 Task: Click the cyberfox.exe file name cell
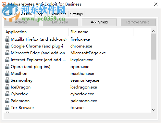(82, 94)
